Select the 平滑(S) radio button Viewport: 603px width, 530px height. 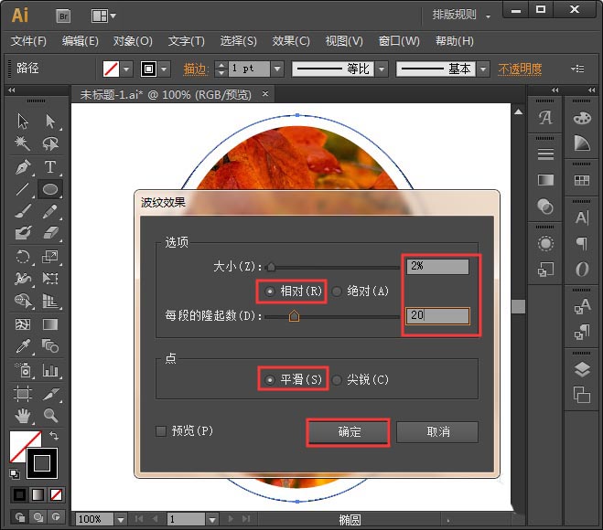(270, 380)
